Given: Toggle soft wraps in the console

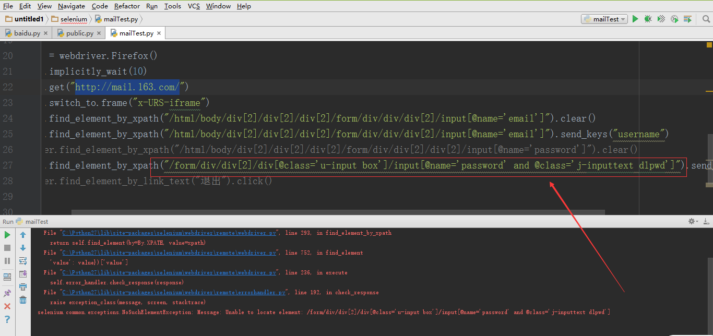Looking at the screenshot, I should click(x=23, y=261).
